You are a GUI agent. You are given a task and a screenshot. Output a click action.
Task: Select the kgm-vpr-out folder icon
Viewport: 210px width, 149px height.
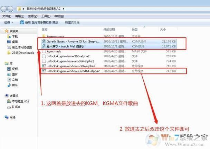coord(44,36)
